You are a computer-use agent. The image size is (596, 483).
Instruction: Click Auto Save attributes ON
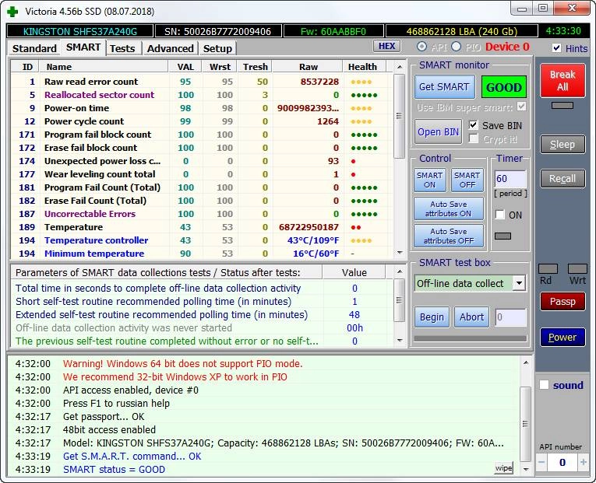pyautogui.click(x=449, y=208)
